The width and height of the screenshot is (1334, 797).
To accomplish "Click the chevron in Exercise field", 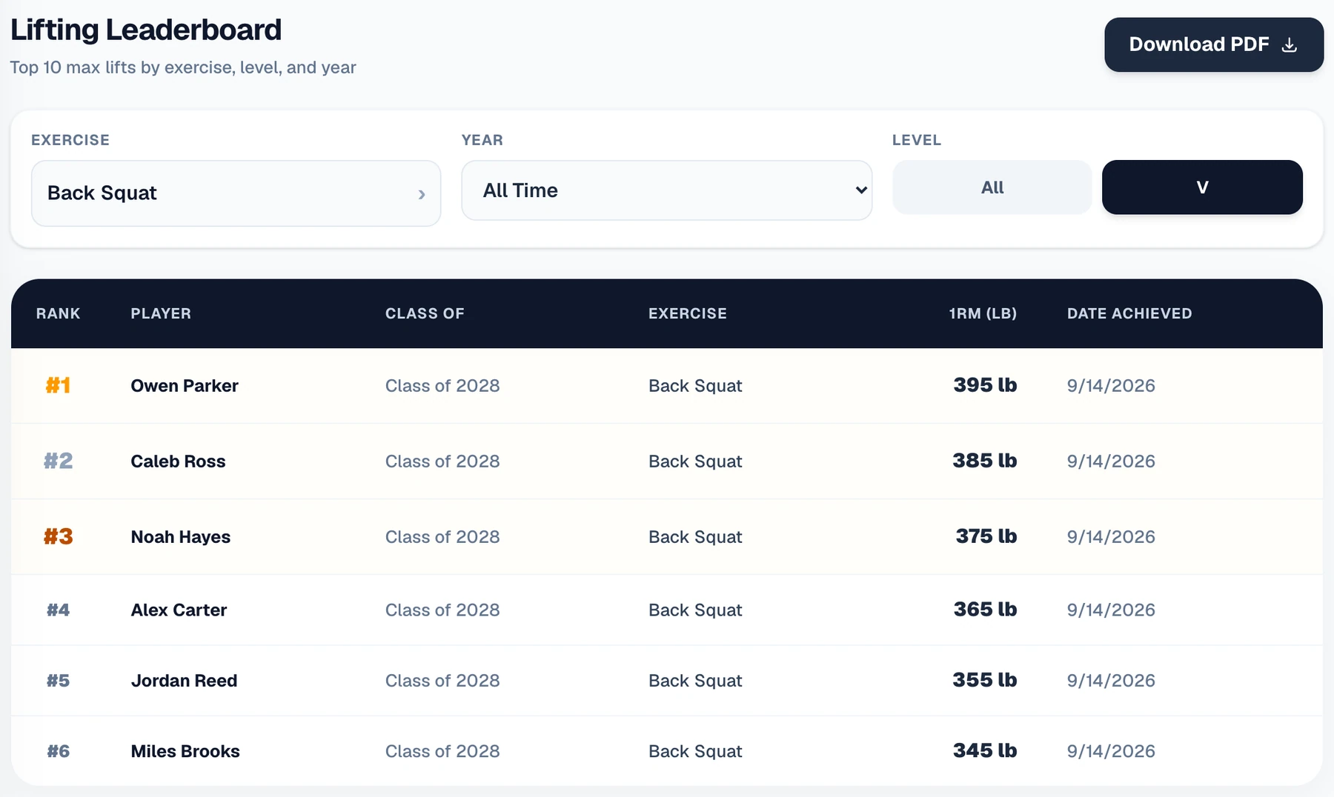I will 422,194.
